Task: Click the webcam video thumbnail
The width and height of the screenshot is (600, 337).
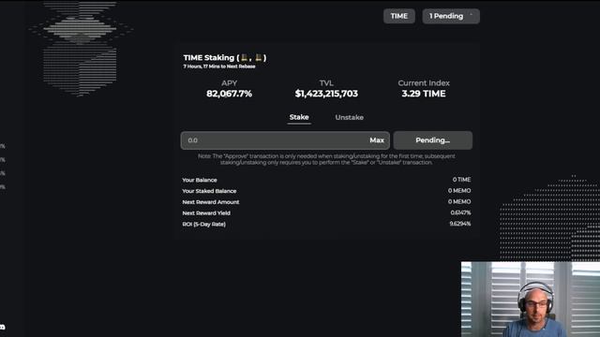Action: coord(531,300)
